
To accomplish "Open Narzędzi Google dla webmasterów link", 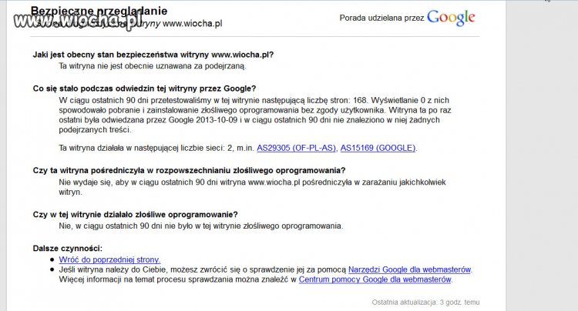I will 409,269.
